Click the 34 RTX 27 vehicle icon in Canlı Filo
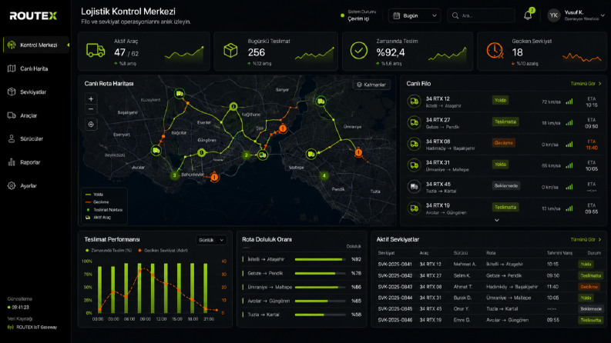 click(414, 123)
